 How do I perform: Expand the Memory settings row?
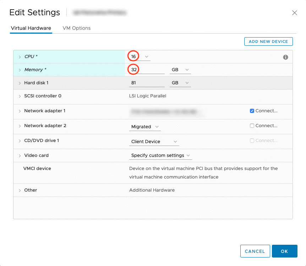[20, 70]
